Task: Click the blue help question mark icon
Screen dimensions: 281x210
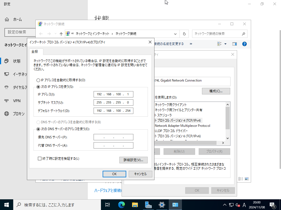Action: (244, 44)
